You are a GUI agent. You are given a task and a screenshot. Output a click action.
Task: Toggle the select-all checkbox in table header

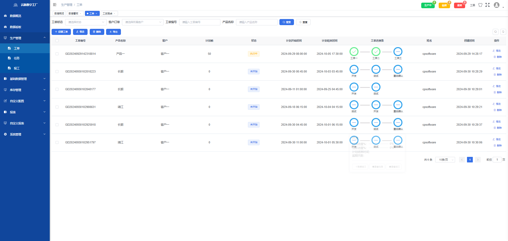(57, 41)
